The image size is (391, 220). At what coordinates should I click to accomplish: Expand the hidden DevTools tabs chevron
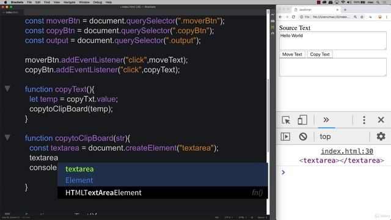pos(326,120)
